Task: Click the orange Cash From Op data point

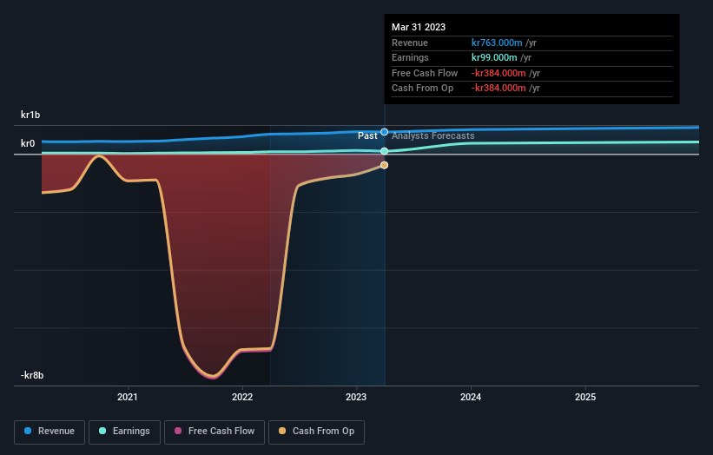Action: click(x=384, y=165)
